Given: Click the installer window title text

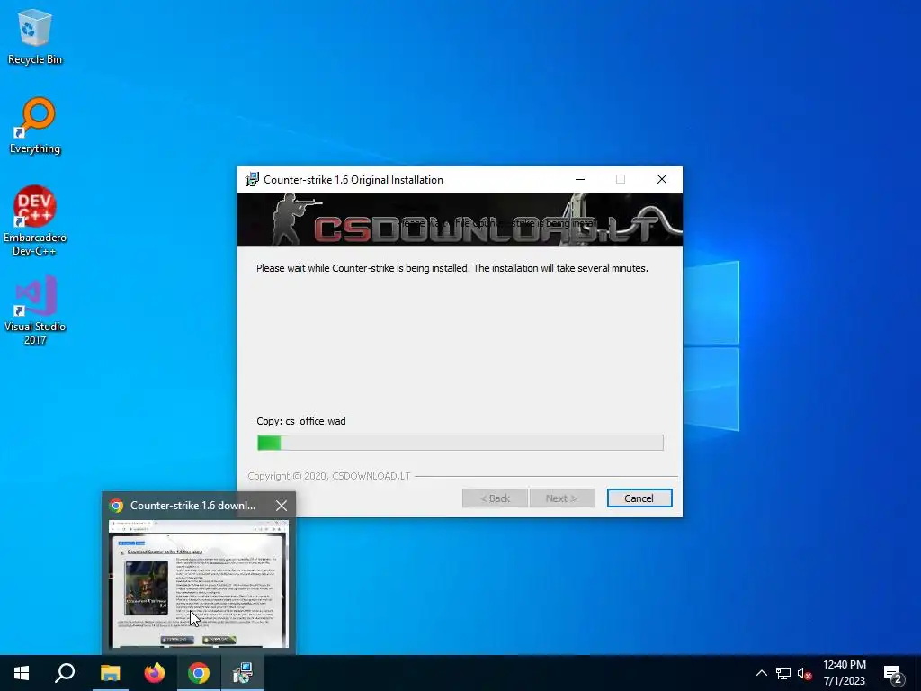Looking at the screenshot, I should (x=353, y=180).
